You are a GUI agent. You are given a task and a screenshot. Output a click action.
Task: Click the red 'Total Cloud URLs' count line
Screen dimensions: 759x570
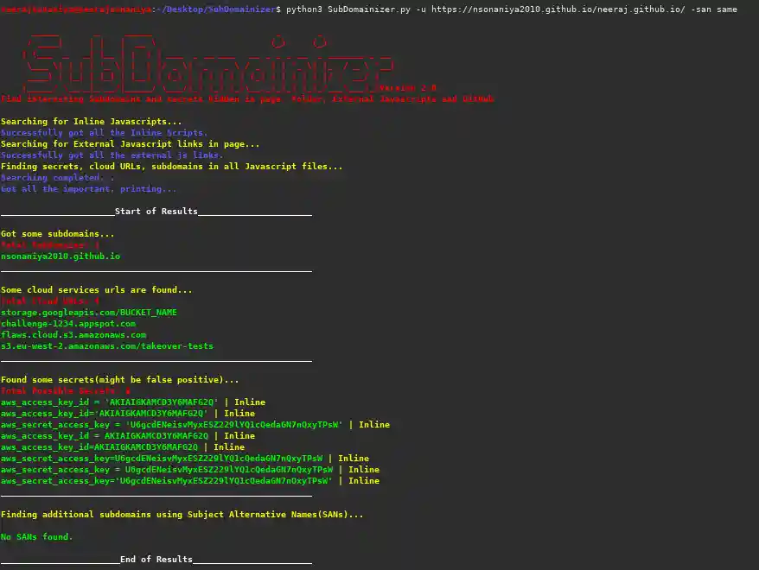coord(50,301)
